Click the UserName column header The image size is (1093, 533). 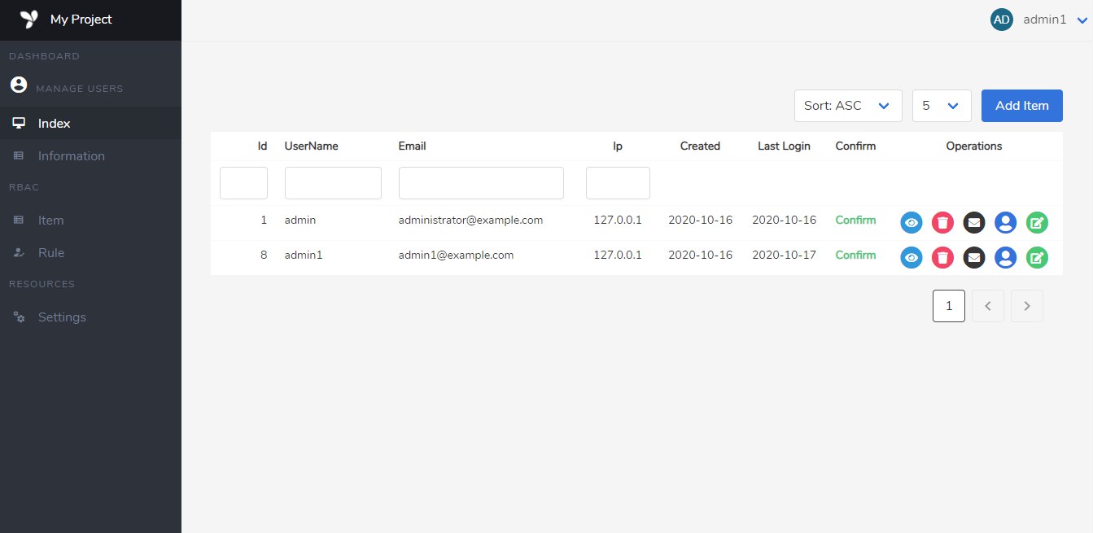312,146
